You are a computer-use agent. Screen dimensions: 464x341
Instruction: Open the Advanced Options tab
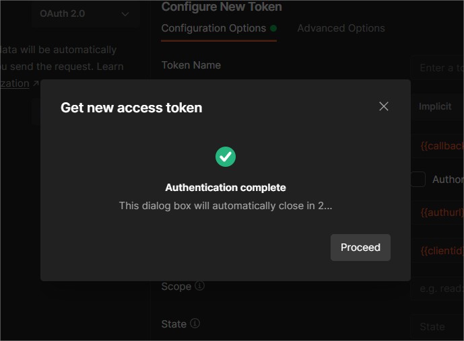(x=341, y=28)
